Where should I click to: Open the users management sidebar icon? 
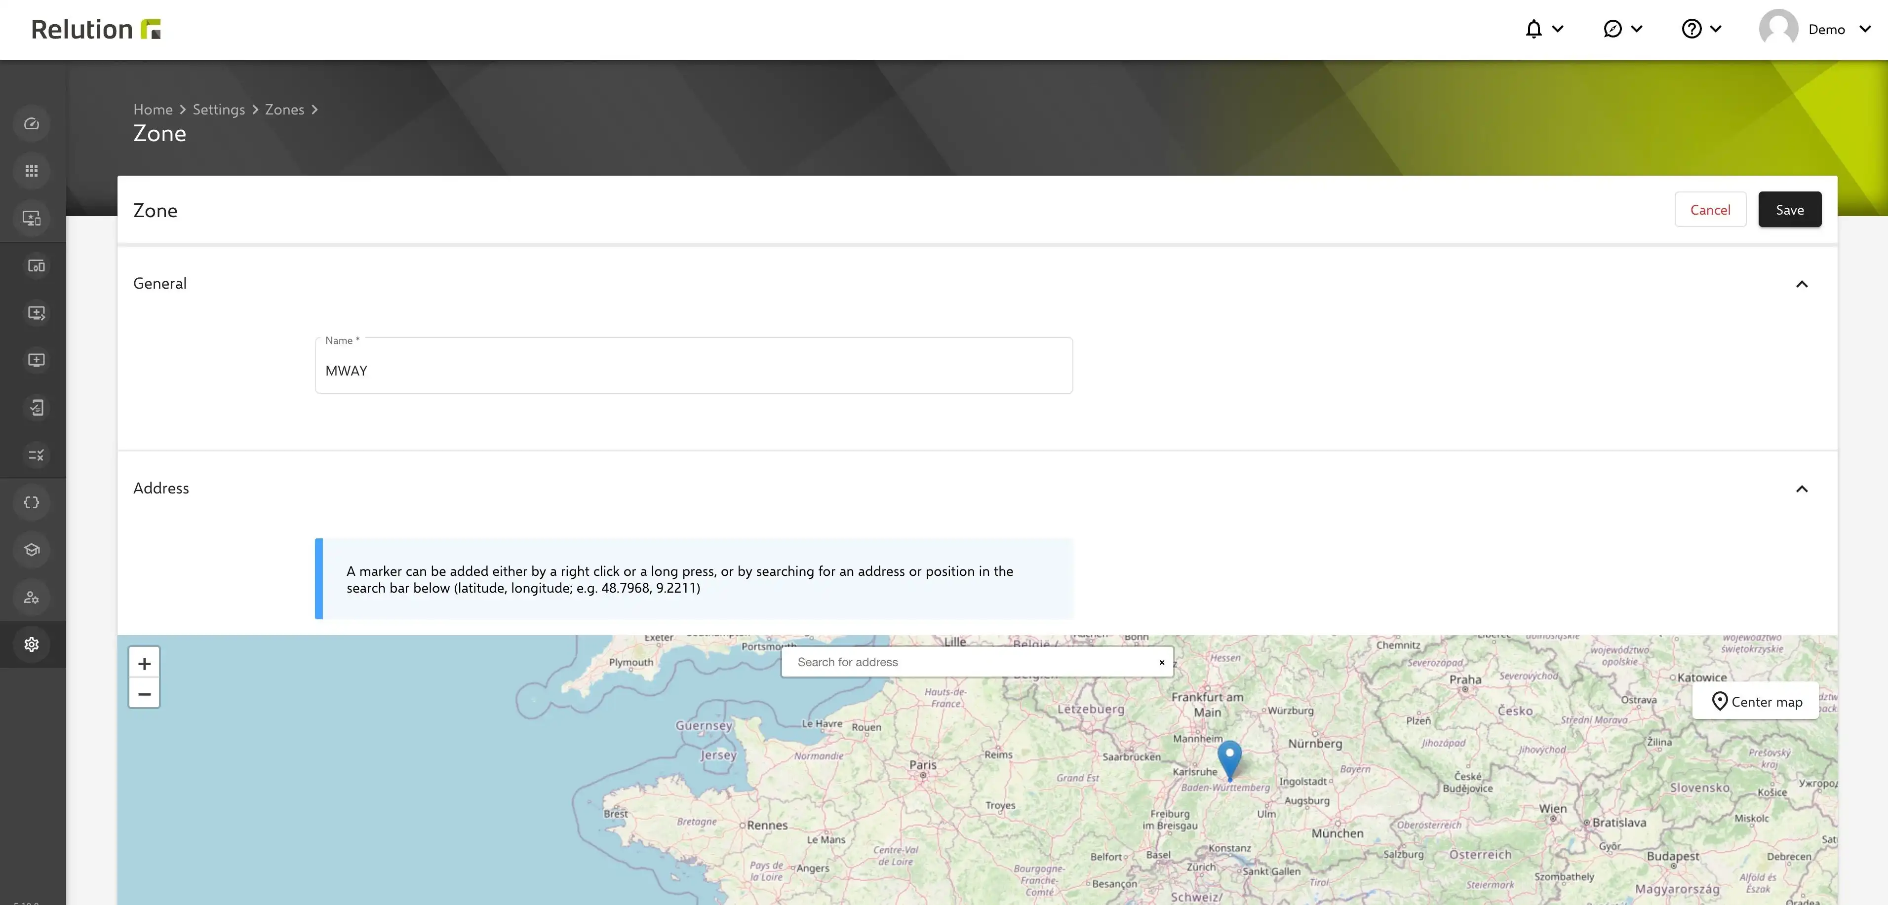(x=32, y=597)
